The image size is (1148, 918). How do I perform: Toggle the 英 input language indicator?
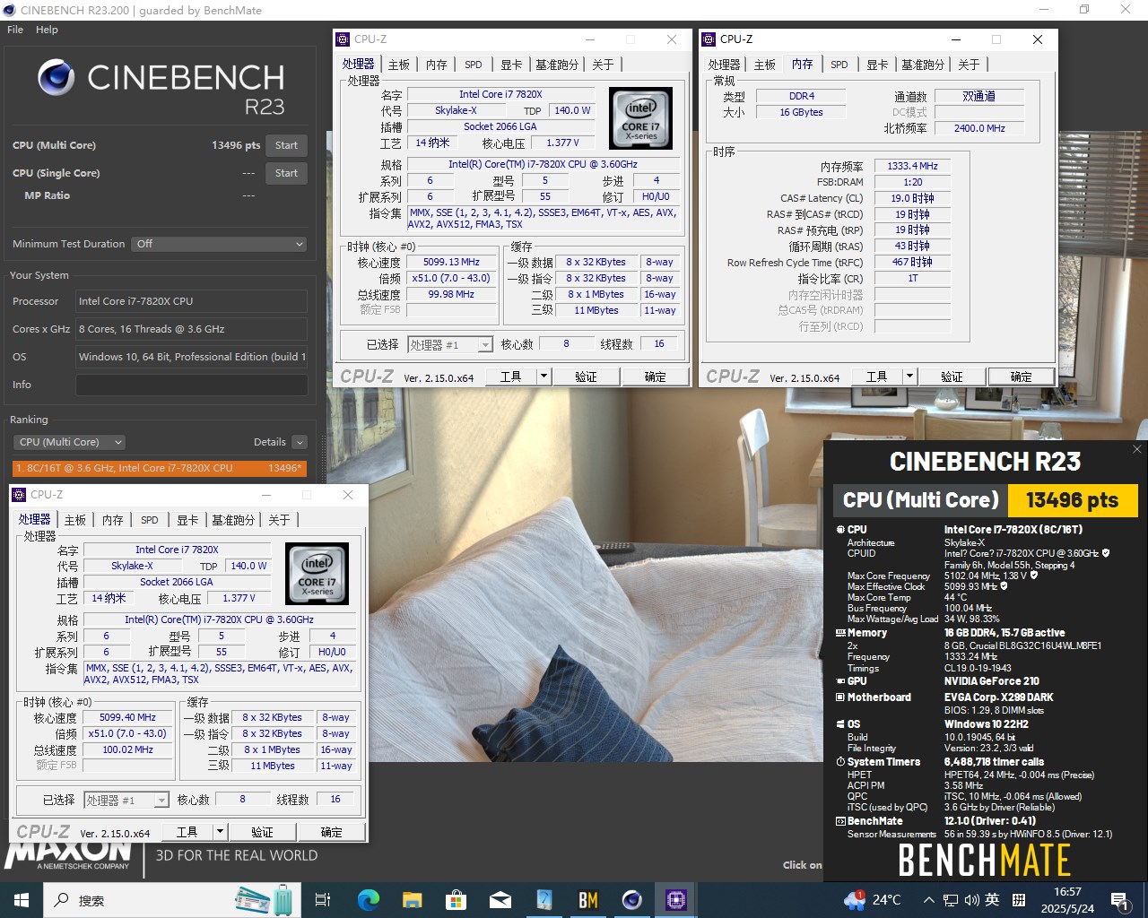(x=993, y=900)
